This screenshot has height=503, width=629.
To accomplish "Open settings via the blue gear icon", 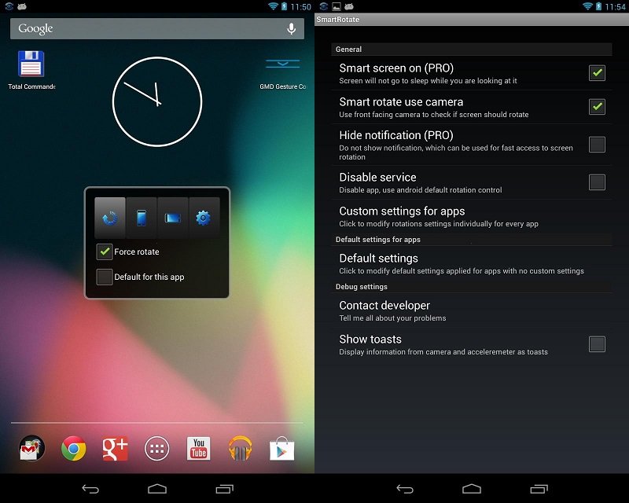I will [x=204, y=218].
